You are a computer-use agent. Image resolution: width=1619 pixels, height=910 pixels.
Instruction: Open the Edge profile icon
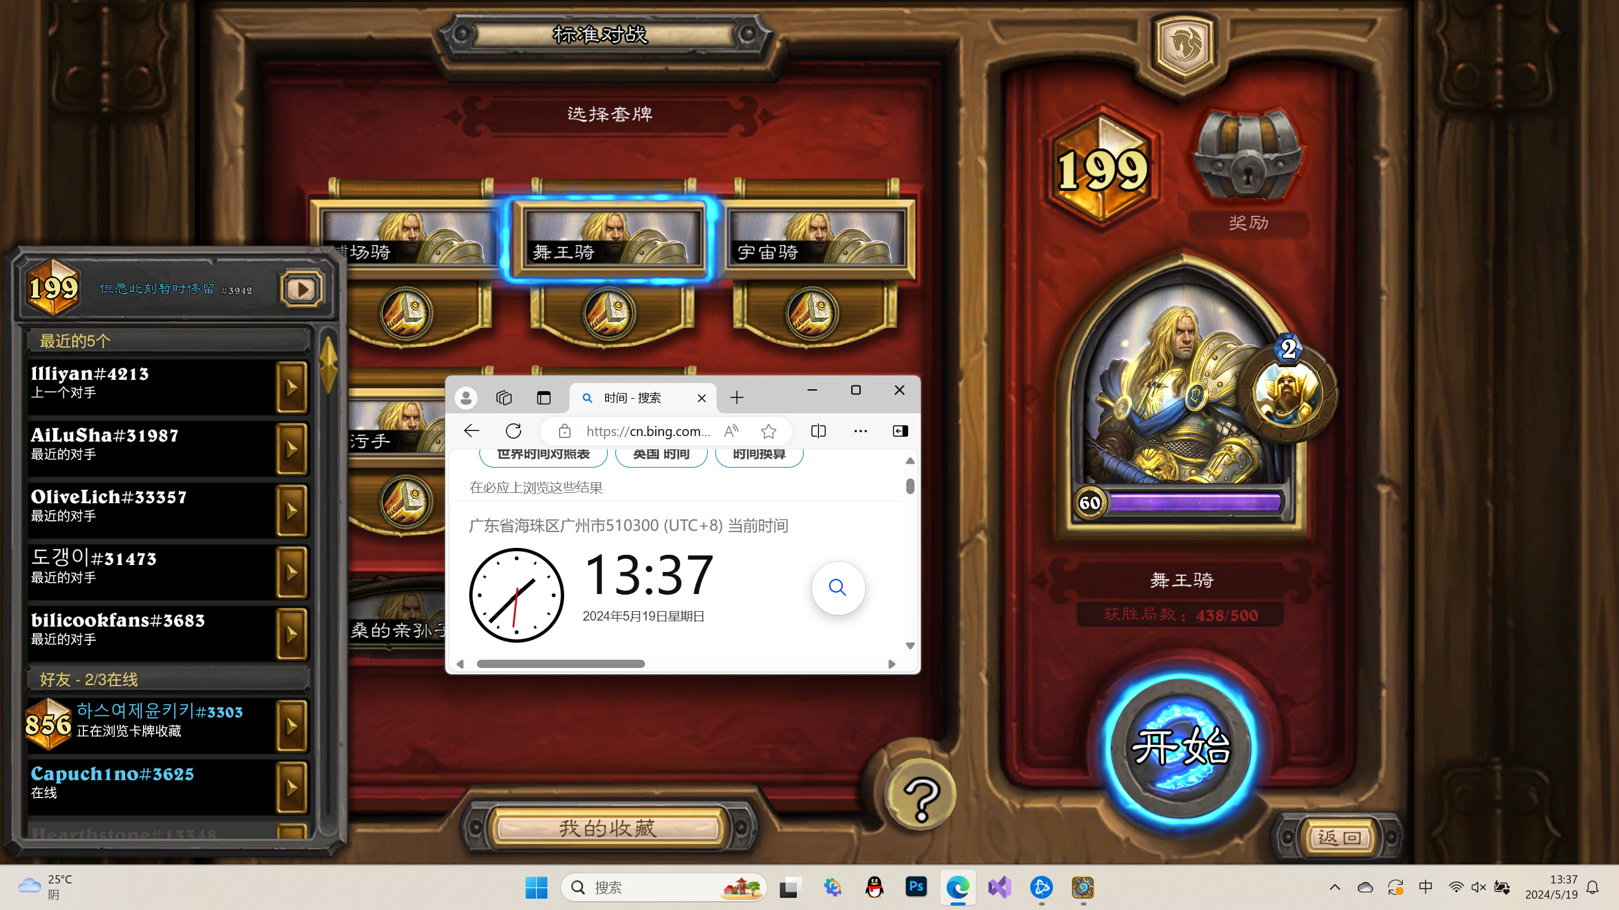466,397
